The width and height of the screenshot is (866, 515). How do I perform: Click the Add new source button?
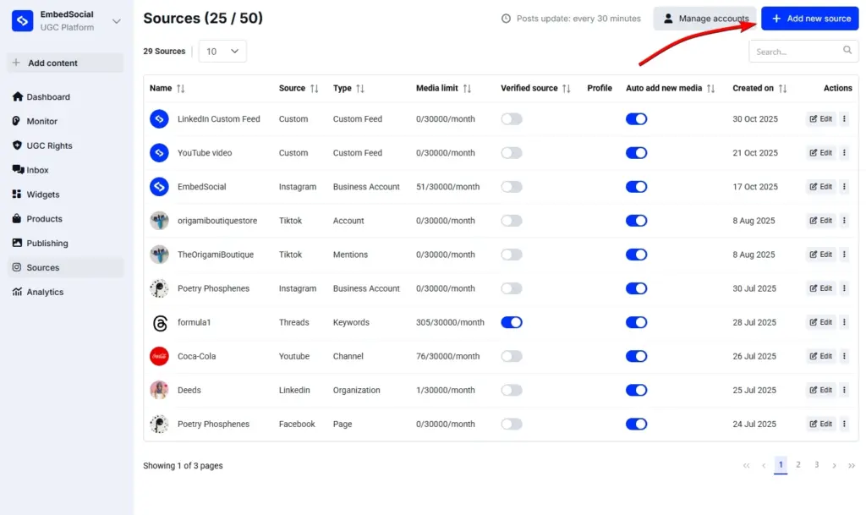coord(809,18)
